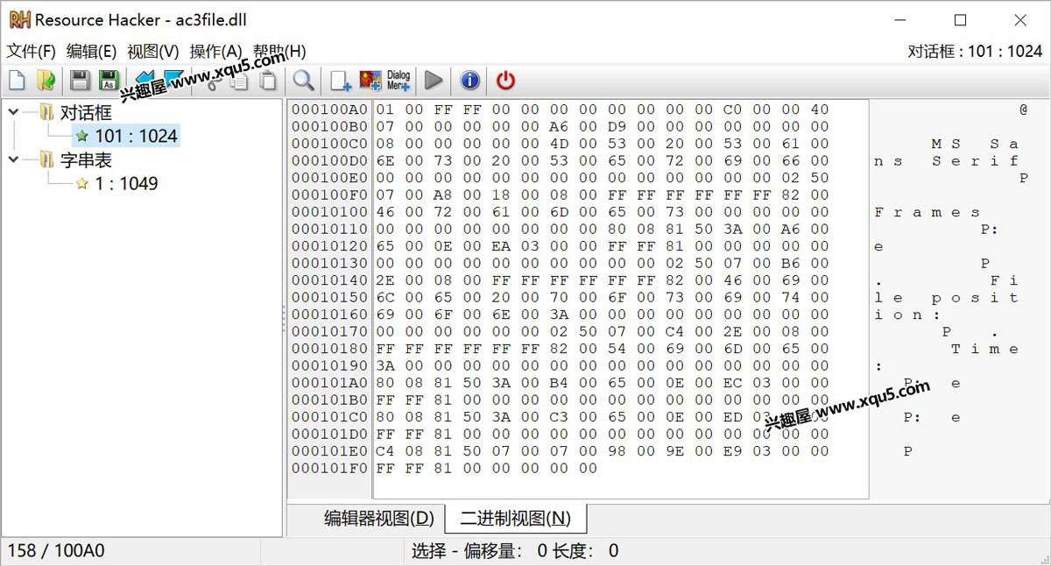
Task: Click offset 000100B0 row label
Action: pyautogui.click(x=330, y=126)
